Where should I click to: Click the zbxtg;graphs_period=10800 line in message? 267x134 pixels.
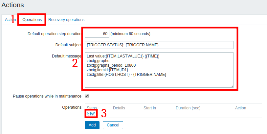(109, 65)
